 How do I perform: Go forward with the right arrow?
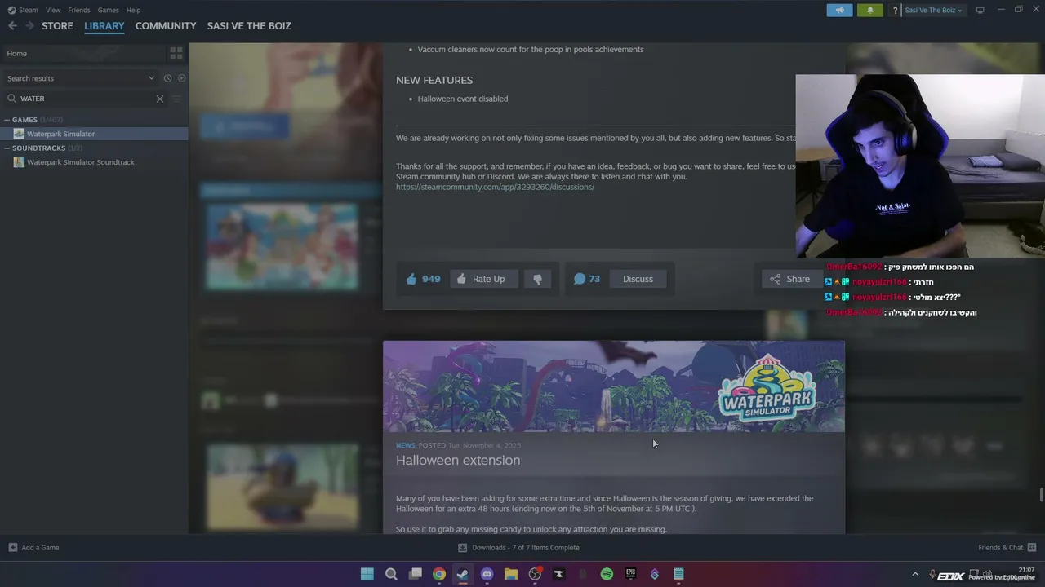29,26
